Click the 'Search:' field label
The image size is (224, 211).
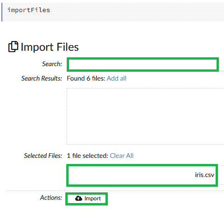pyautogui.click(x=52, y=64)
